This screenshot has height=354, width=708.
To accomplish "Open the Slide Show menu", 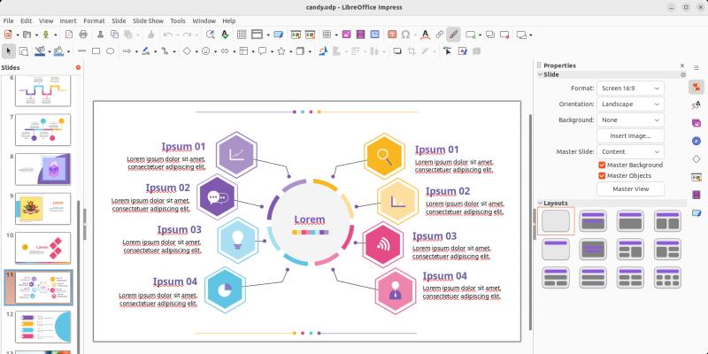I will click(148, 19).
